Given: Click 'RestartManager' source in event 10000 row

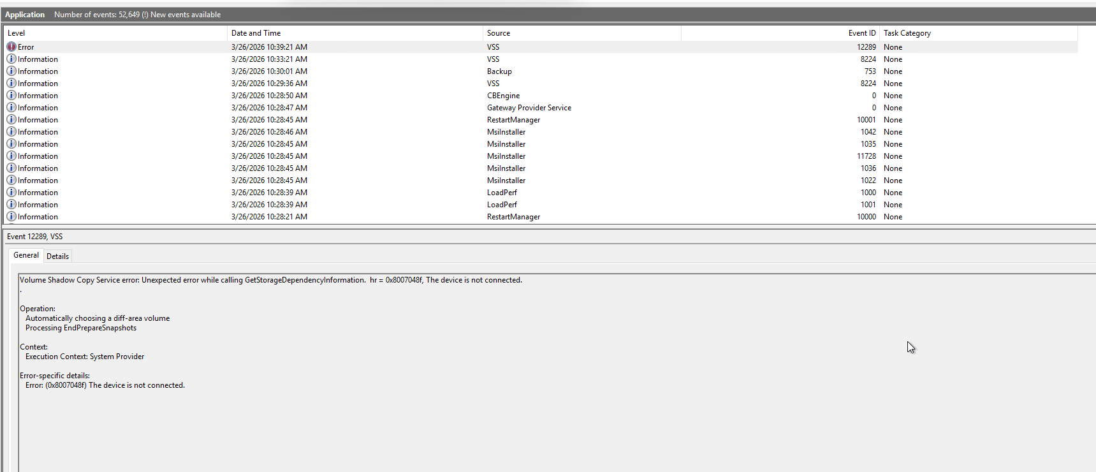Looking at the screenshot, I should [x=513, y=217].
